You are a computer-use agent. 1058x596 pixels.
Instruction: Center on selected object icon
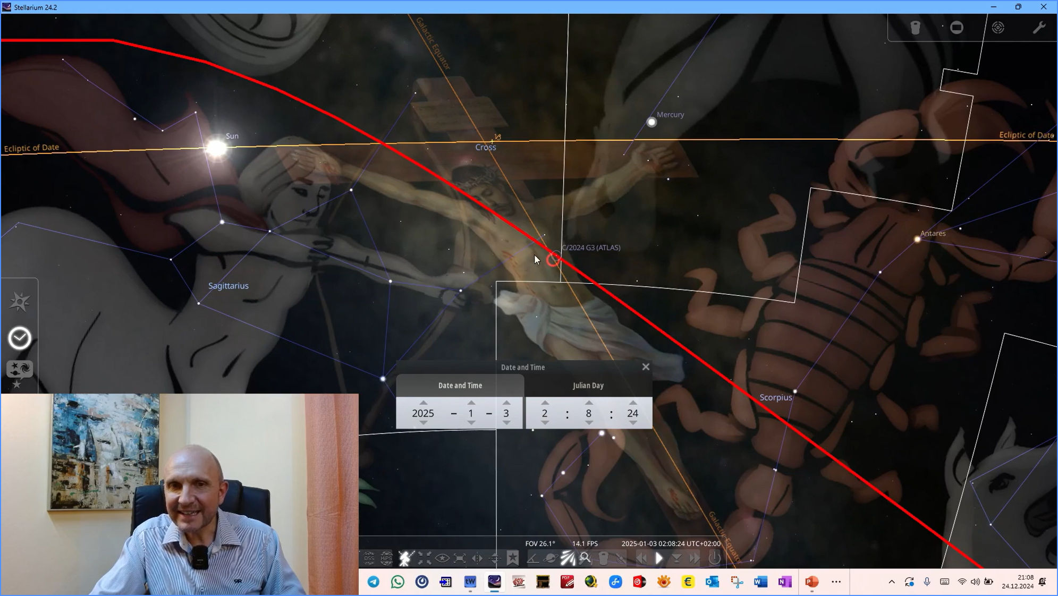[x=424, y=558]
